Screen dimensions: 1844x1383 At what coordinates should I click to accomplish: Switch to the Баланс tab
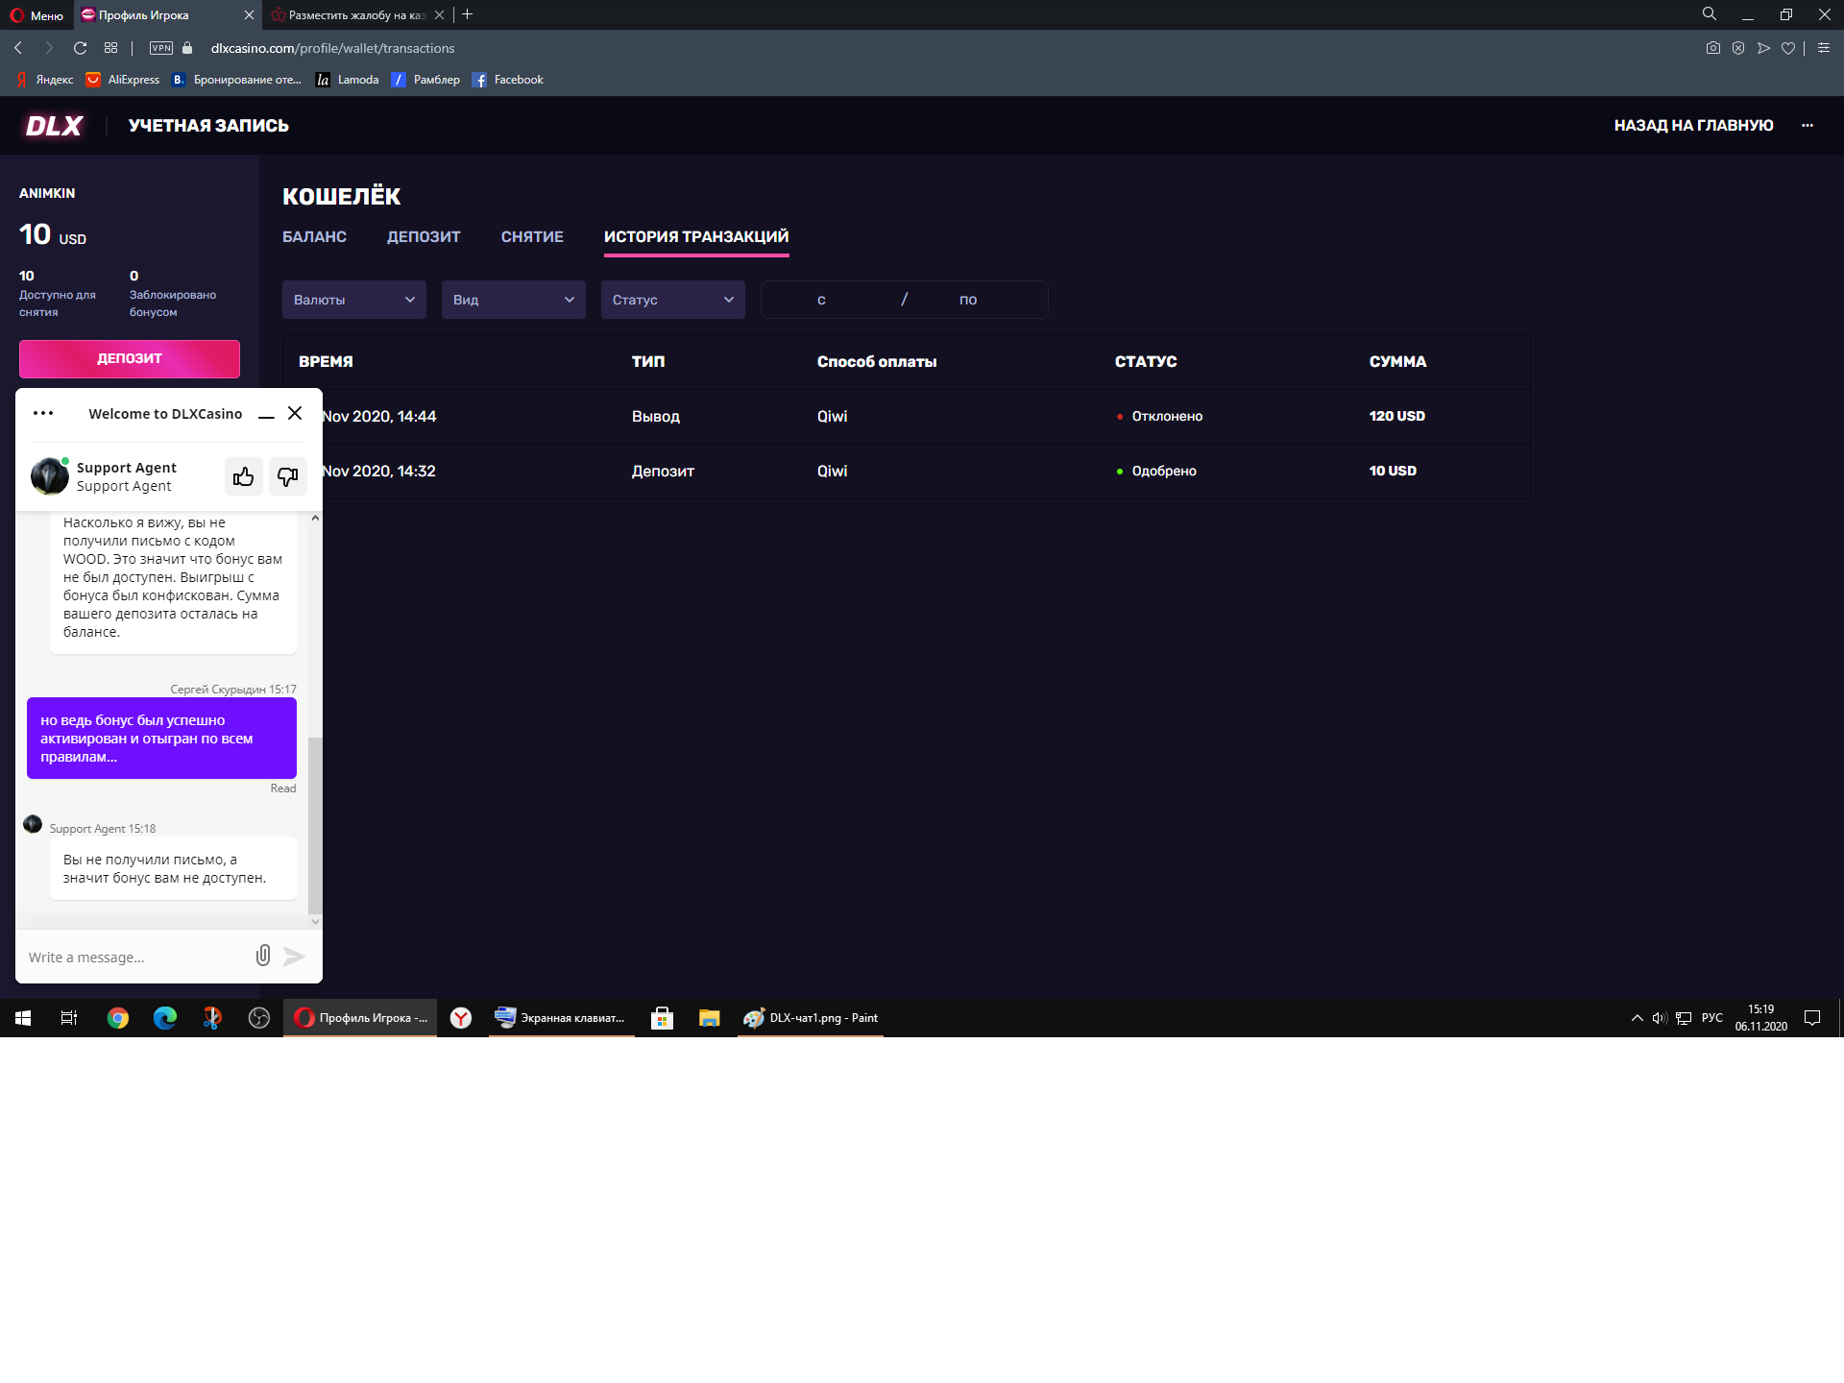pos(314,236)
